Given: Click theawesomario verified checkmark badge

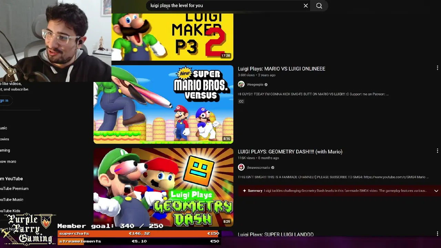Looking at the screenshot, I should tap(273, 167).
